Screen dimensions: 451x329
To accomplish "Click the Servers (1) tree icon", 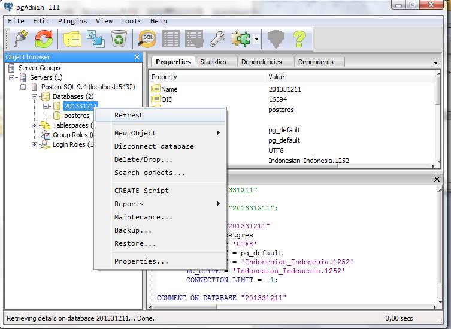I will 23,77.
